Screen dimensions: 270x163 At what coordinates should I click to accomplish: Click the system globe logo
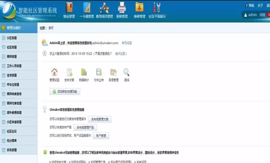click(x=8, y=11)
